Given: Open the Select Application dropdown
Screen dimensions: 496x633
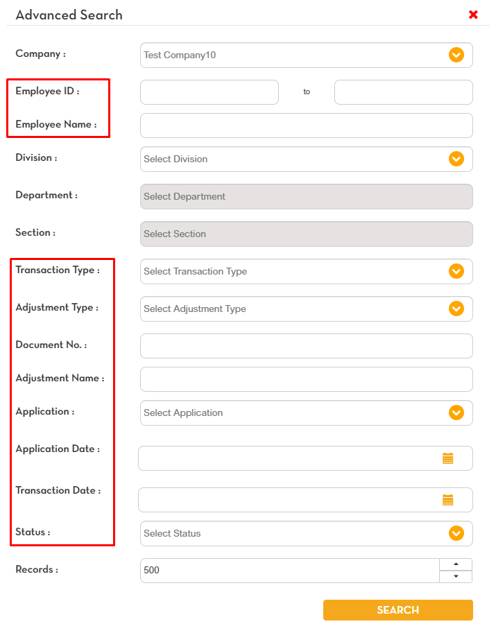Looking at the screenshot, I should coord(306,413).
